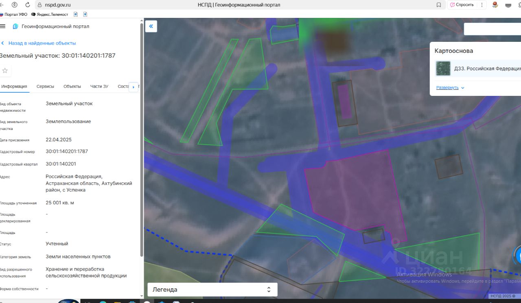Click the scrollbar up arrow of info panel
This screenshot has height=303, width=521.
point(142,20)
